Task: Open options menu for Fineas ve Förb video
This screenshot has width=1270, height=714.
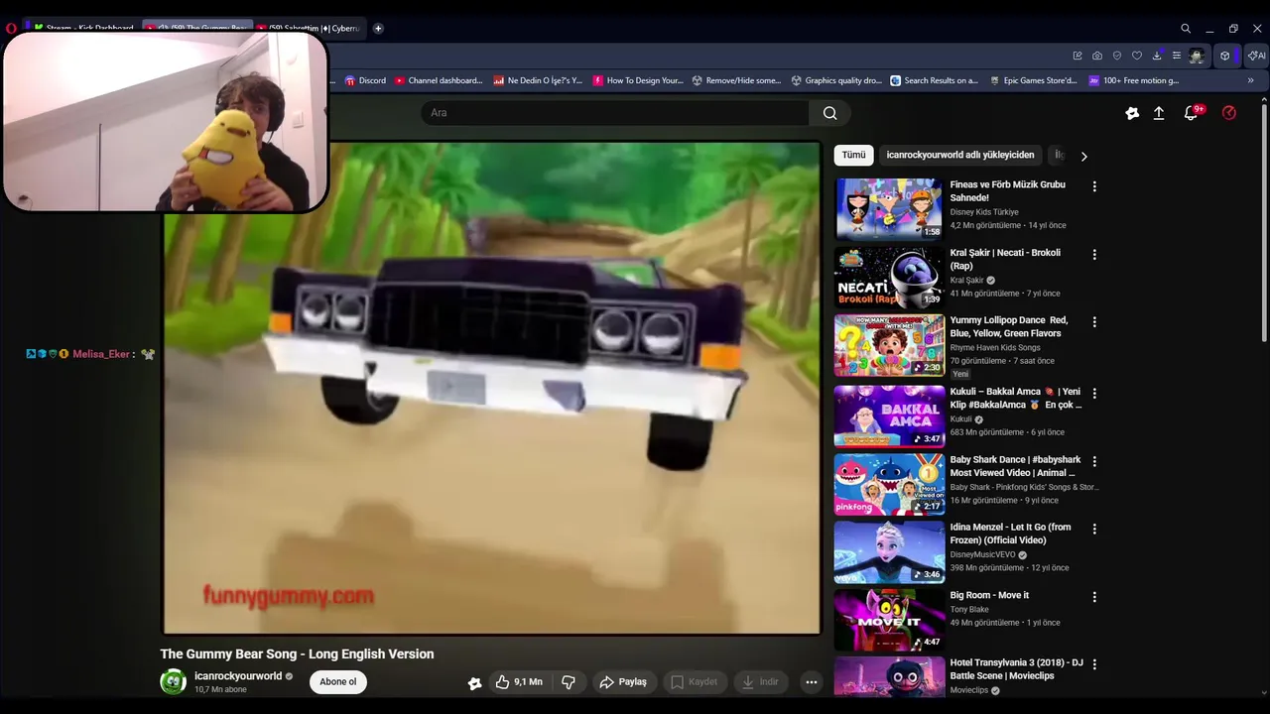Action: [x=1094, y=186]
